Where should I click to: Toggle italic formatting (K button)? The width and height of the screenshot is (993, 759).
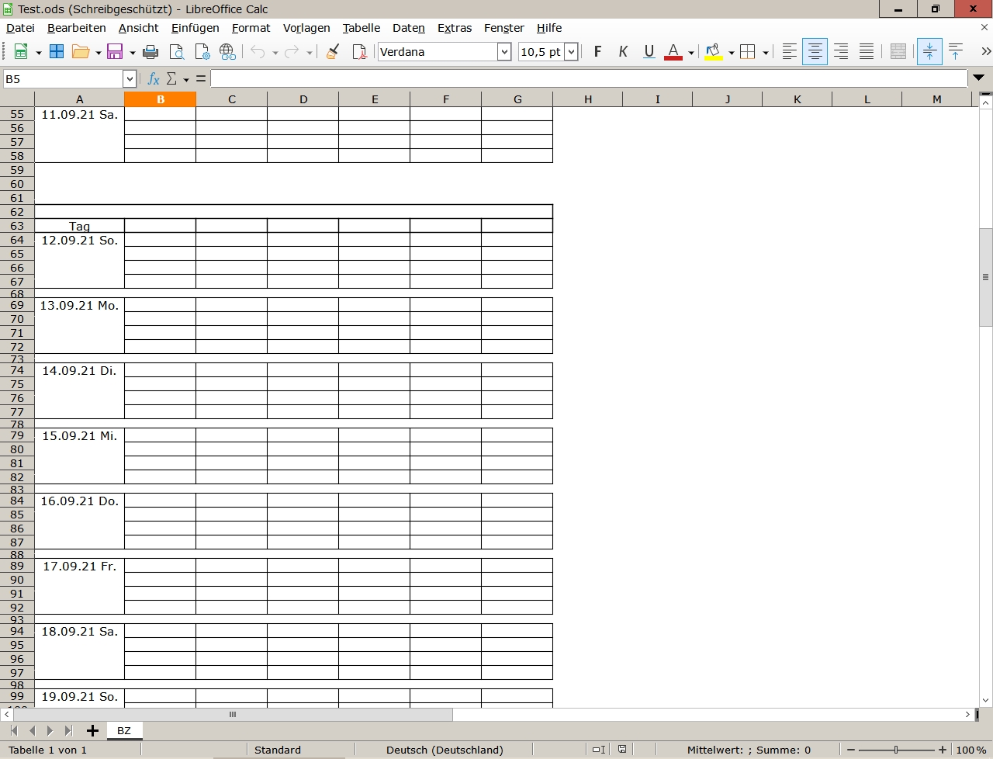[x=623, y=52]
